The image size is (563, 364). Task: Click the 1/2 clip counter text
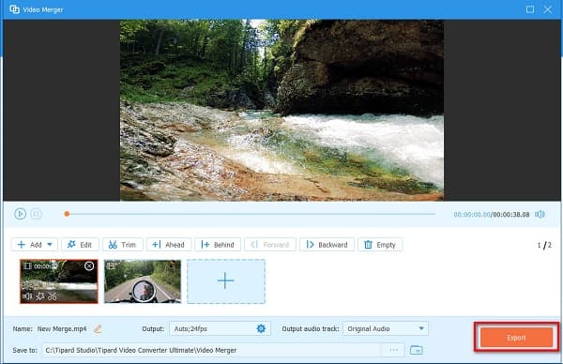tap(544, 245)
